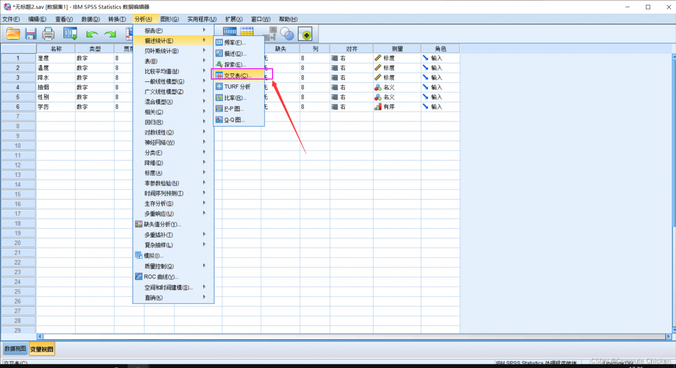Screen dimensions: 676x368
Task: Open the 实用程序(U) menu
Action: click(x=202, y=19)
